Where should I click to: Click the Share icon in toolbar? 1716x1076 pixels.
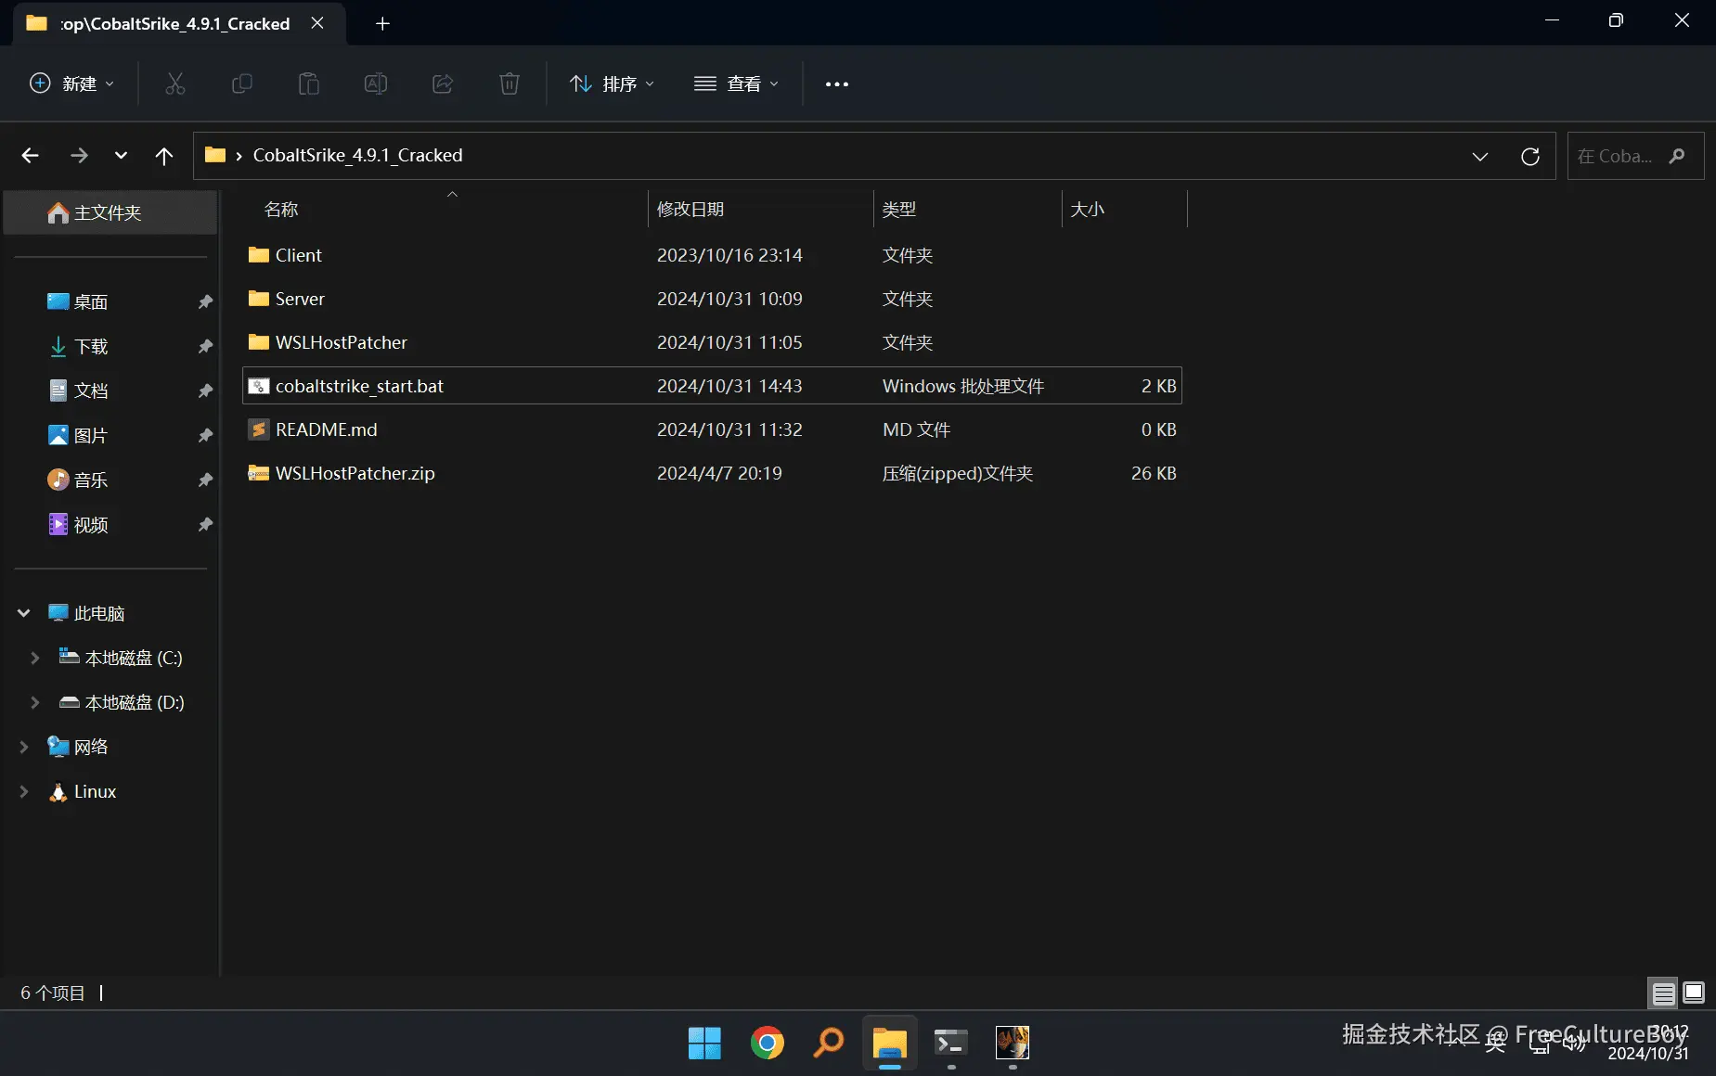(443, 84)
